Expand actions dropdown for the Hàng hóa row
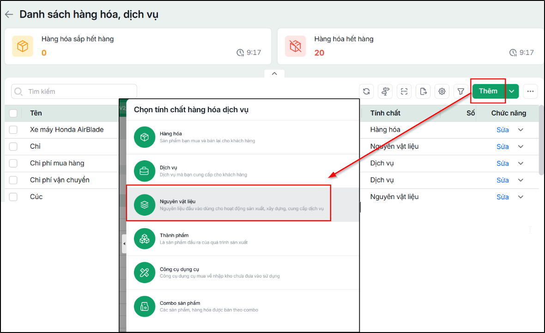Image resolution: width=545 pixels, height=333 pixels. pyautogui.click(x=521, y=130)
